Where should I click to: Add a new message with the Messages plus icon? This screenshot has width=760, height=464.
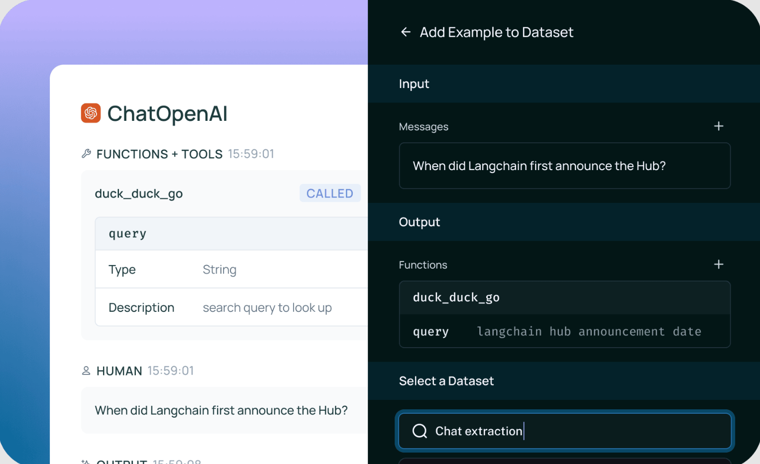click(719, 126)
